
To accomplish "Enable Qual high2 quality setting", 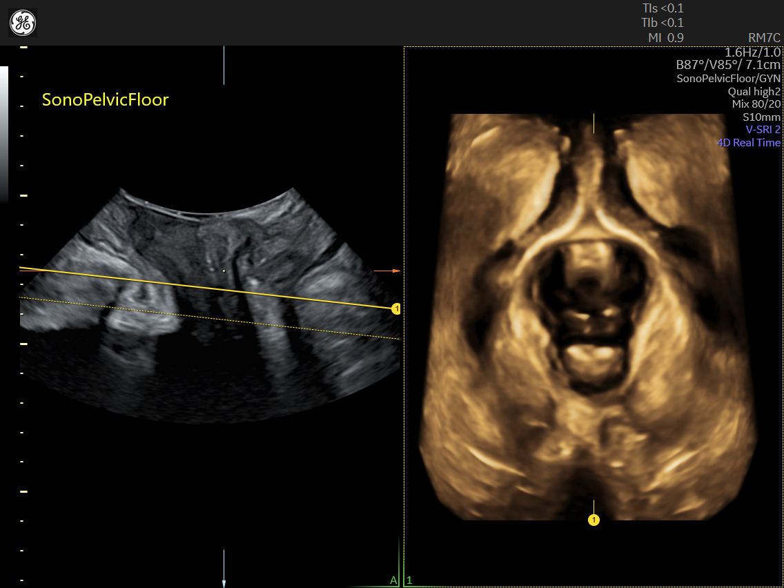I will click(x=753, y=91).
